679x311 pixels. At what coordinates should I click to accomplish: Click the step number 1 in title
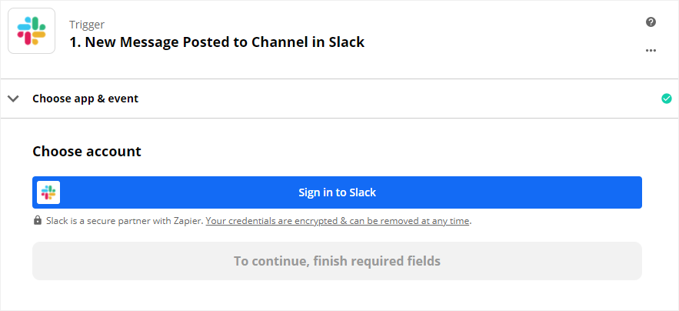75,42
